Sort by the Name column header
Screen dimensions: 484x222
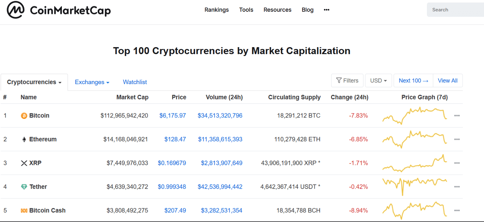pyautogui.click(x=29, y=97)
